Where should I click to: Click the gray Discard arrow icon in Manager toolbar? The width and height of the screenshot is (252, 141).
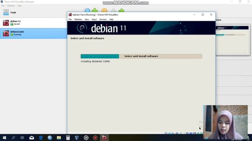click(x=113, y=10)
